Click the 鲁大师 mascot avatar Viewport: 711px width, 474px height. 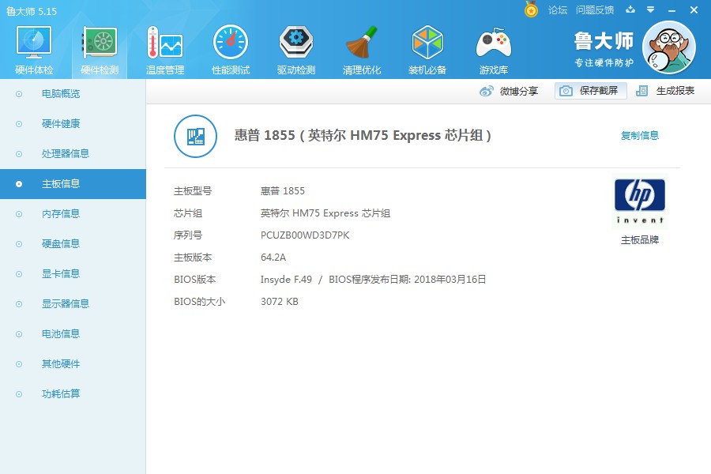coord(669,47)
